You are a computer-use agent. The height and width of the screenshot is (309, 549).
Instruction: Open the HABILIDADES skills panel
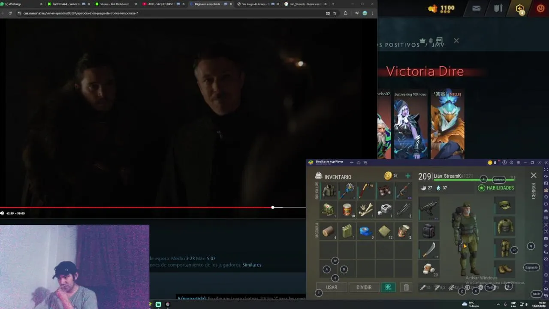click(x=496, y=188)
